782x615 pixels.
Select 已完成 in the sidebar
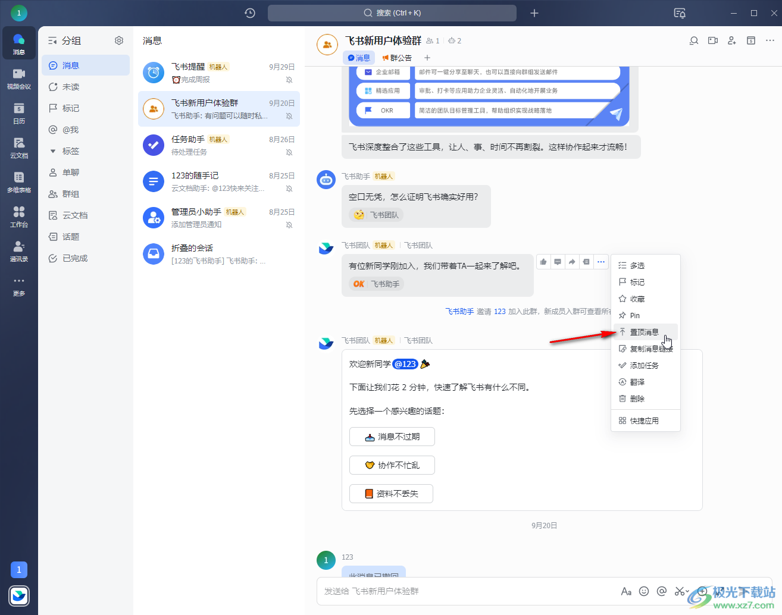click(x=86, y=258)
